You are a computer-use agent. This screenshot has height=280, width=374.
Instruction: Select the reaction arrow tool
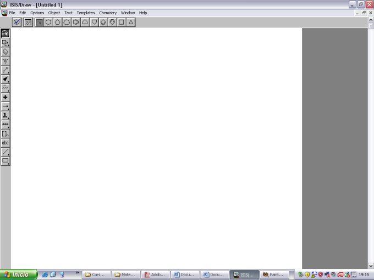click(5, 107)
